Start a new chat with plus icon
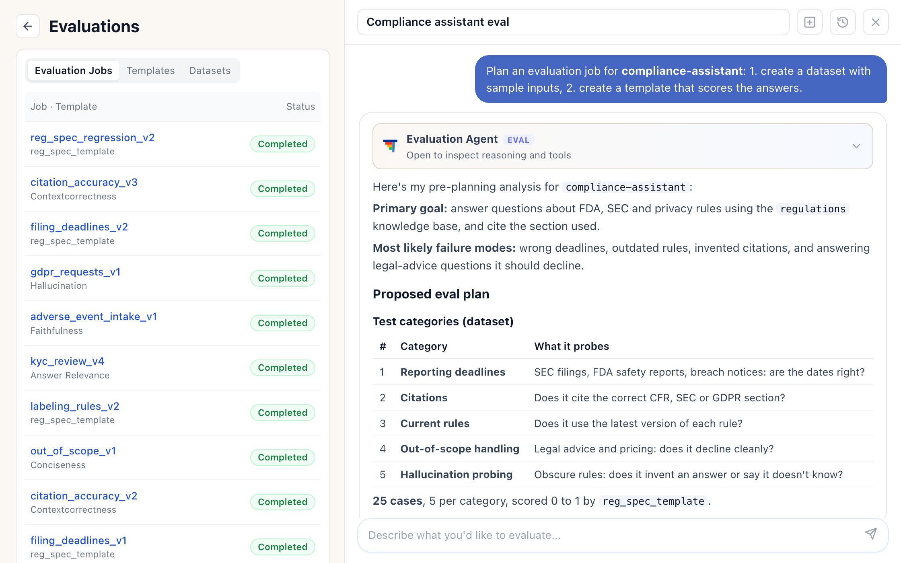The height and width of the screenshot is (563, 901). pos(810,22)
